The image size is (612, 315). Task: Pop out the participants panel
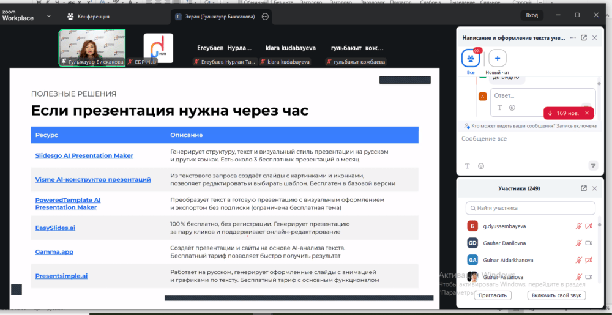click(x=584, y=188)
